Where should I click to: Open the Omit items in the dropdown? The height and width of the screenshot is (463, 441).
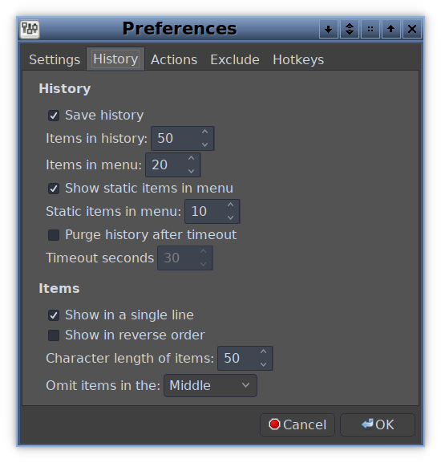210,386
